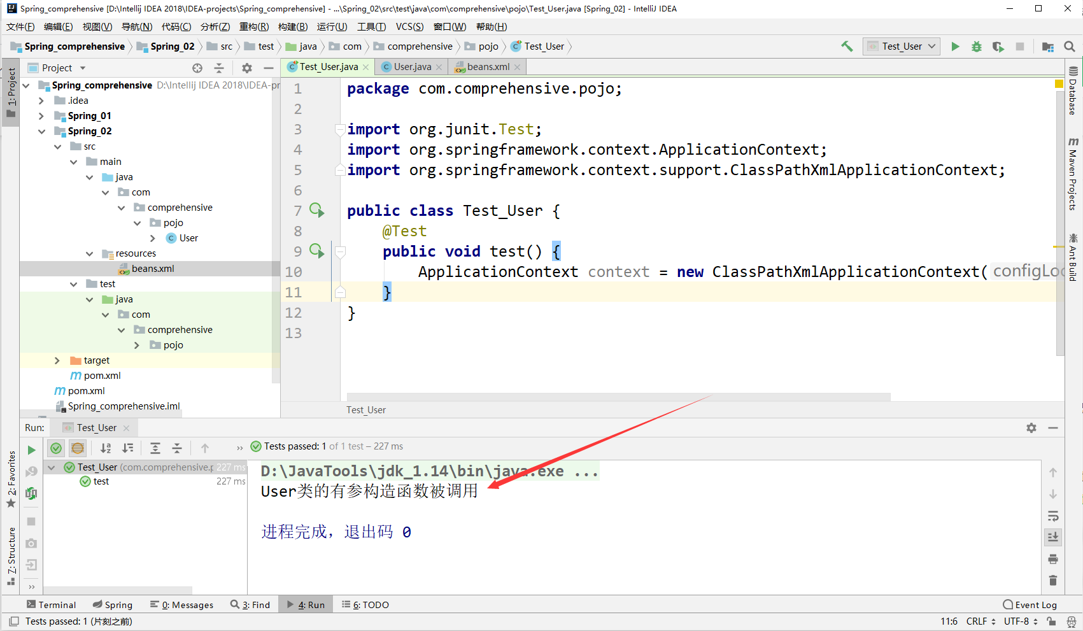Click the run gutter icon beside method test()
Screen dimensions: 1083x631
coord(316,250)
